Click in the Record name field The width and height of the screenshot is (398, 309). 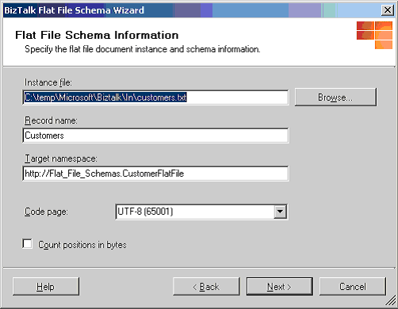point(155,135)
